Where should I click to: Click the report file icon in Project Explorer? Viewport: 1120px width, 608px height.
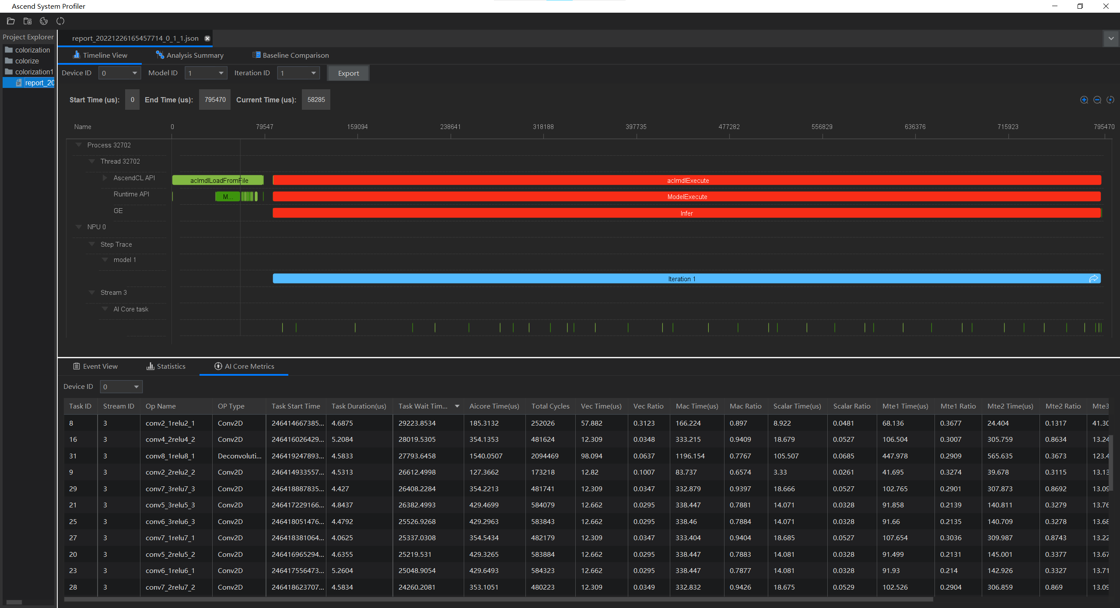pos(19,83)
